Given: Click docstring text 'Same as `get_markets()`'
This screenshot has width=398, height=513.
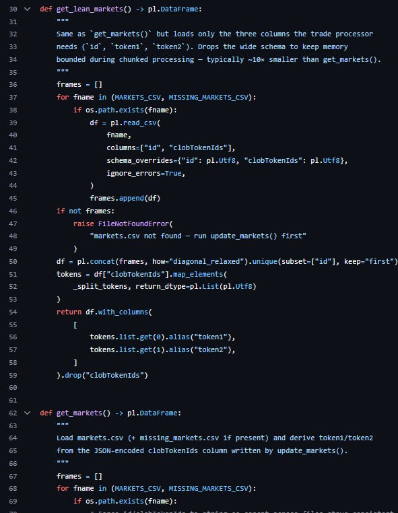Looking at the screenshot, I should point(104,34).
